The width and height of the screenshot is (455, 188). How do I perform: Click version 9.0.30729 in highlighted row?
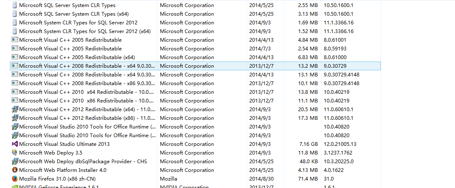[335, 66]
